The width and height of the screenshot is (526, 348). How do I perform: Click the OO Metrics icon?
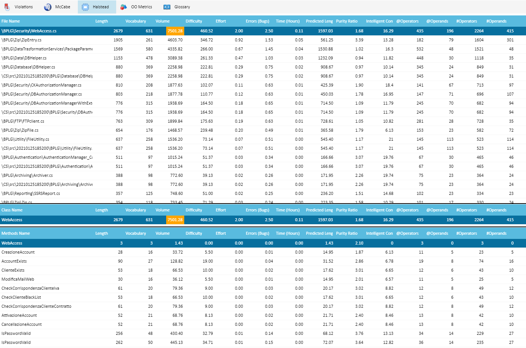(123, 7)
